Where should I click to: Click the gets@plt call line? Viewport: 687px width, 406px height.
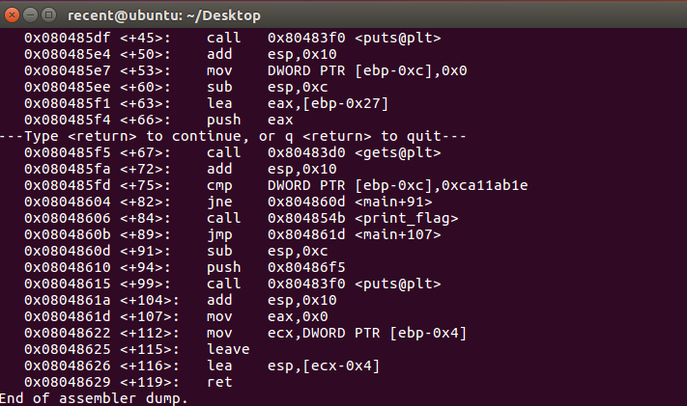click(232, 152)
